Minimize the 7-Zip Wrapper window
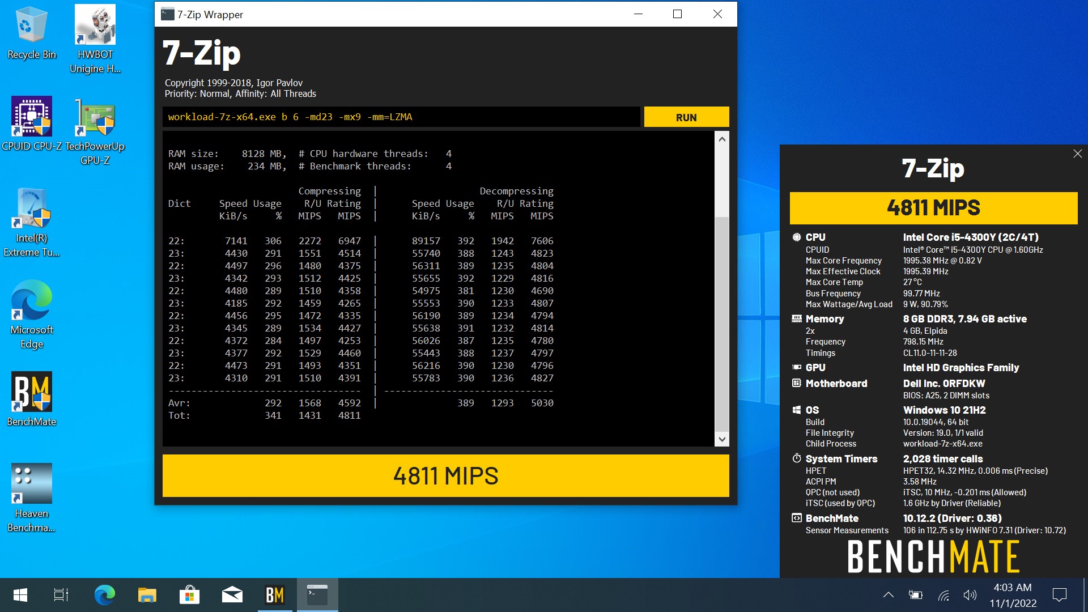 point(638,14)
